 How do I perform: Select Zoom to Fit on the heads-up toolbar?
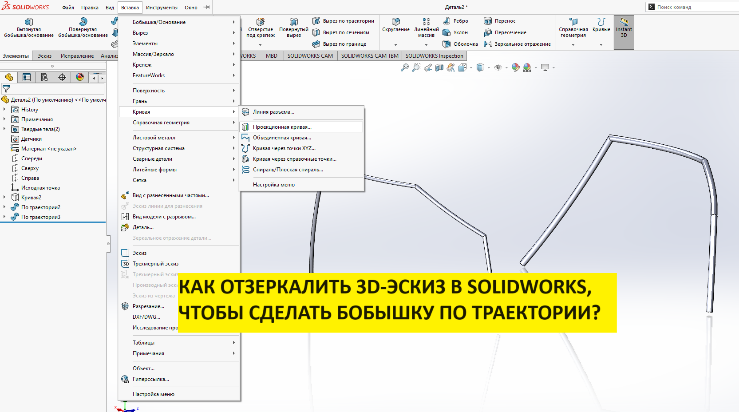pyautogui.click(x=404, y=67)
